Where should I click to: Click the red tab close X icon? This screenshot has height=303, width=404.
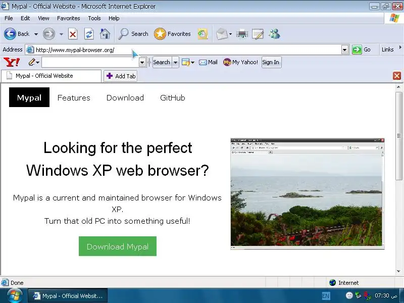click(x=397, y=76)
